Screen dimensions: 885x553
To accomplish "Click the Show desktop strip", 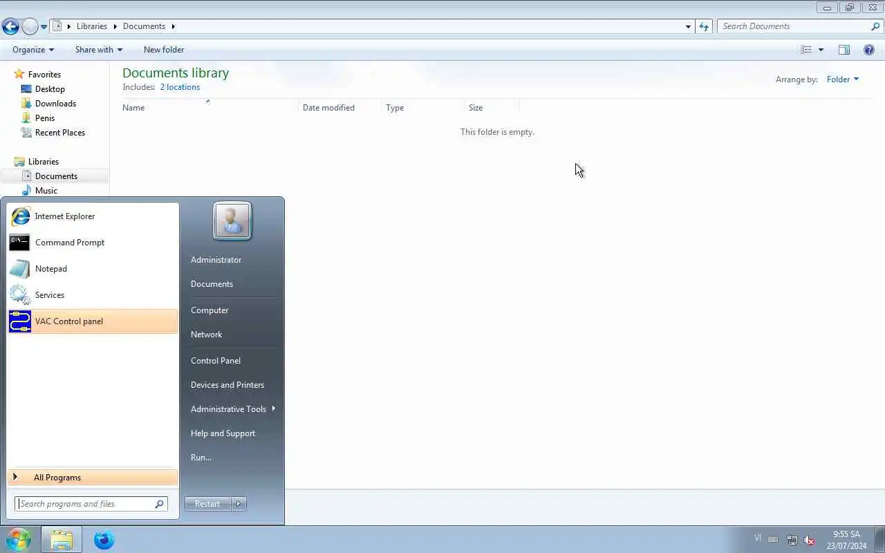I will tap(880, 540).
